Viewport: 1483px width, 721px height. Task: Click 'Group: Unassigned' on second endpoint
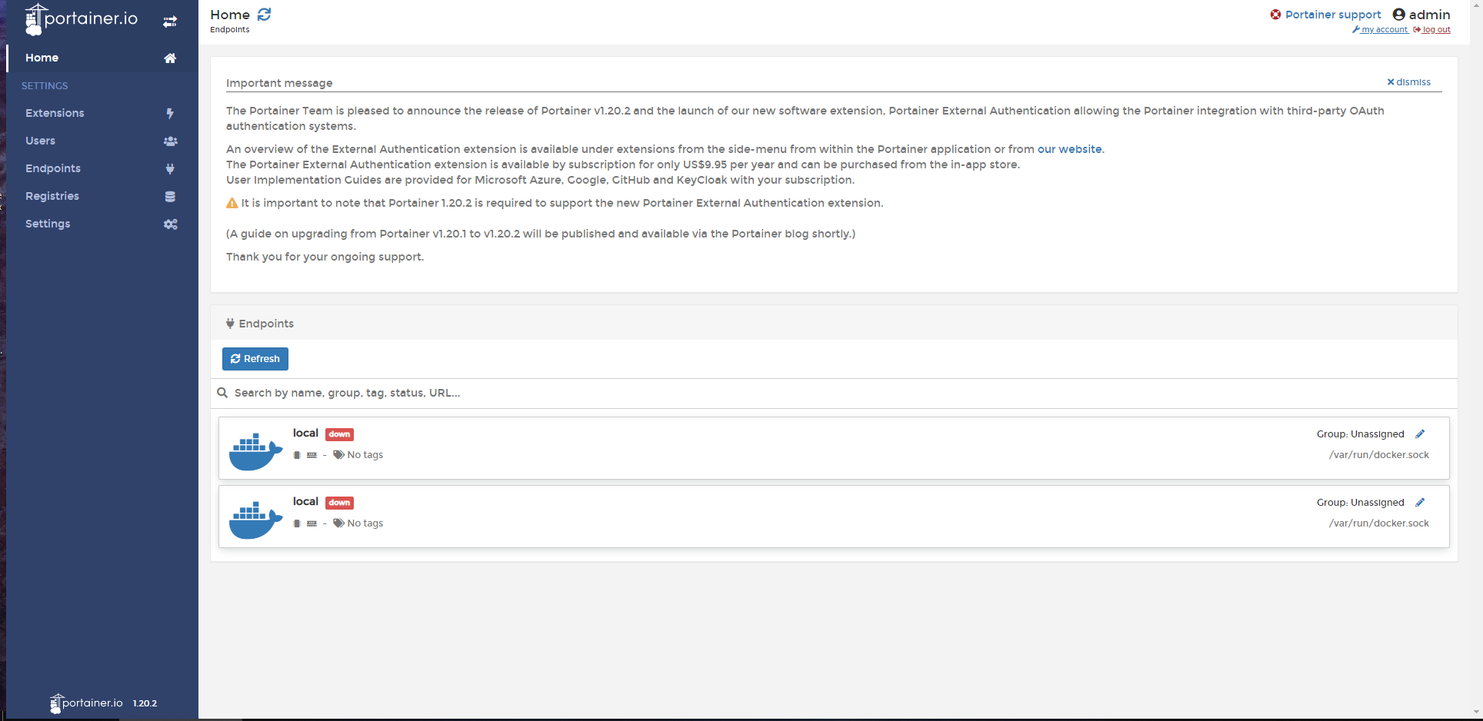pos(1360,503)
